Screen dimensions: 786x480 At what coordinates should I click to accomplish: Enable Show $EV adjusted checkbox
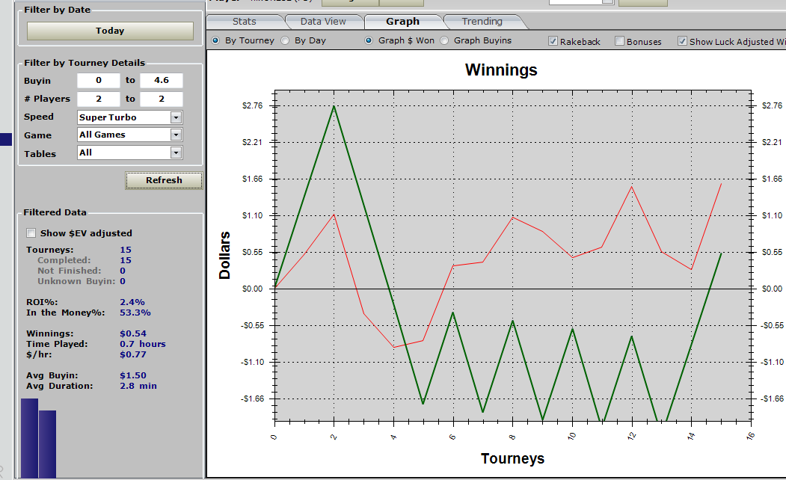coord(31,233)
